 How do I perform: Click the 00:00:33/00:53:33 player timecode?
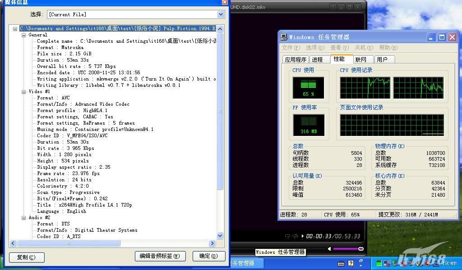click(333, 236)
